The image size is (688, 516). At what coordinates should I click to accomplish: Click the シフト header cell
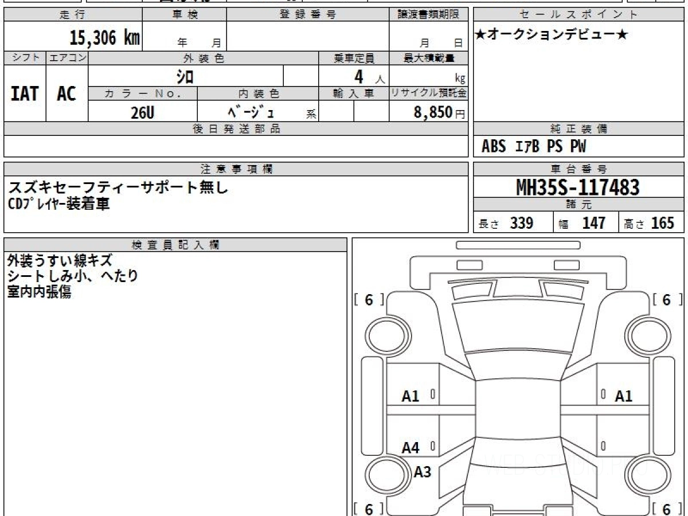pos(25,58)
